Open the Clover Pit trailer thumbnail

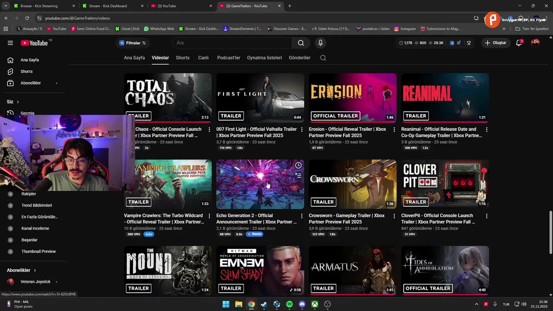pos(445,184)
